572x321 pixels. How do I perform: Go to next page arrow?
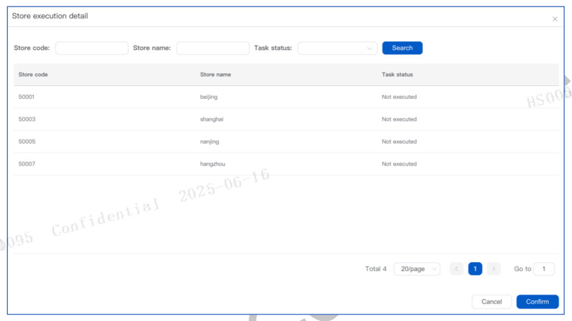pos(493,269)
